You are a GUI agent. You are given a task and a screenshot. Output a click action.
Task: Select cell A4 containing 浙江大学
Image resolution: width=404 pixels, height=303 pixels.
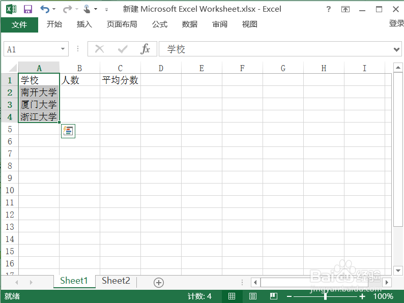pyautogui.click(x=39, y=116)
